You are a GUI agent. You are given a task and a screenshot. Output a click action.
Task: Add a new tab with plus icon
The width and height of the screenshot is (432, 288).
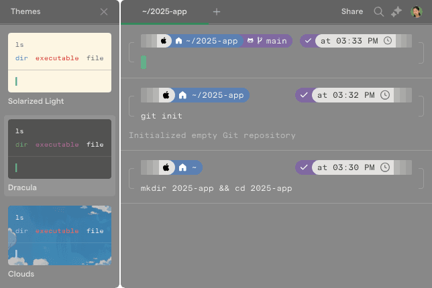217,11
